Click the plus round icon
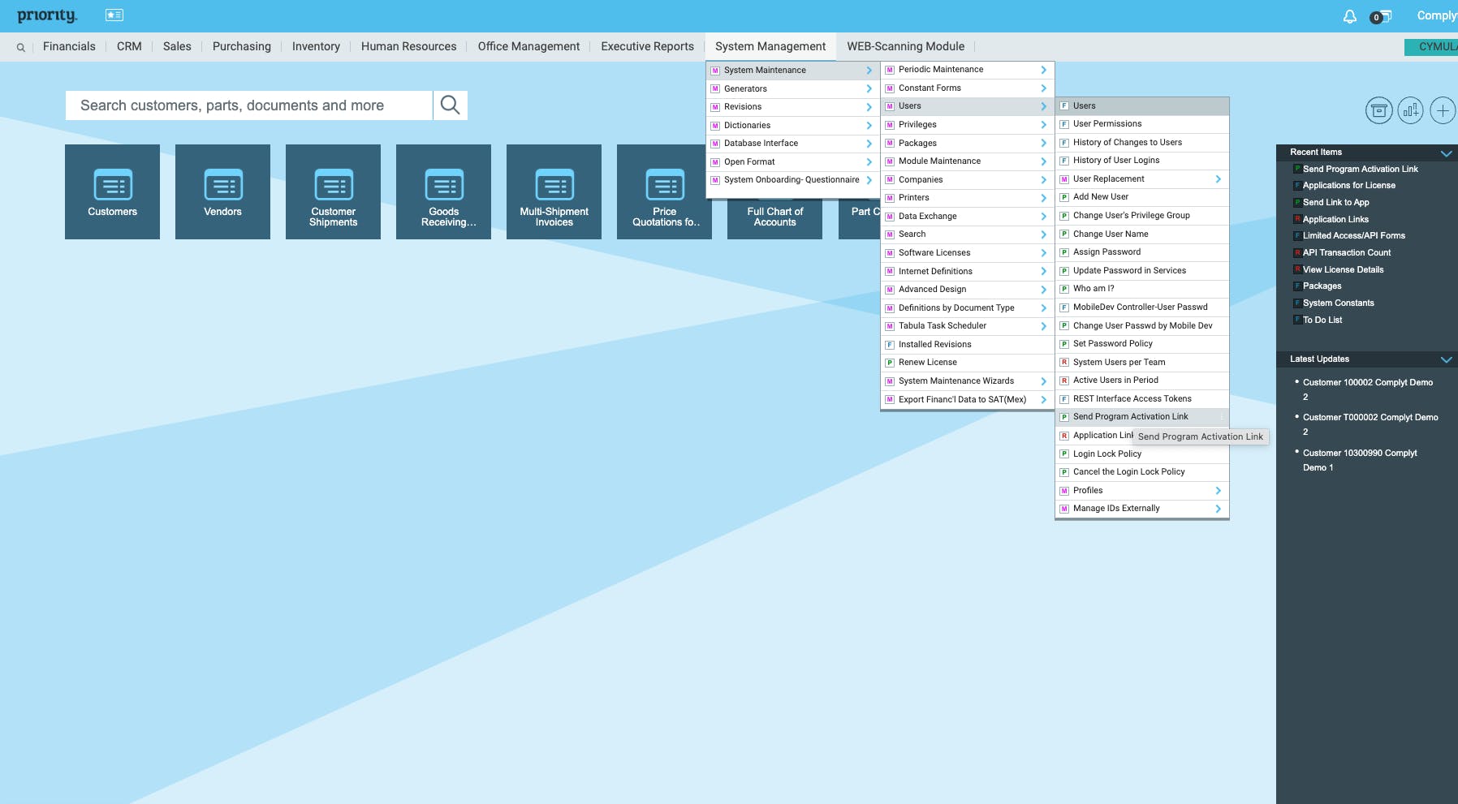The height and width of the screenshot is (804, 1458). click(x=1443, y=110)
